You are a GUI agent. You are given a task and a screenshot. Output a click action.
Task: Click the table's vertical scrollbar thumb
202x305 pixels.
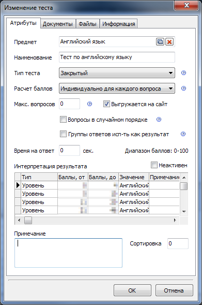click(x=183, y=186)
